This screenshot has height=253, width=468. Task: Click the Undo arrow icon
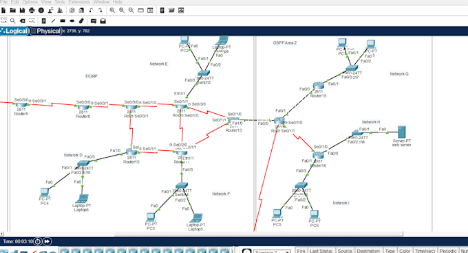pos(91,10)
